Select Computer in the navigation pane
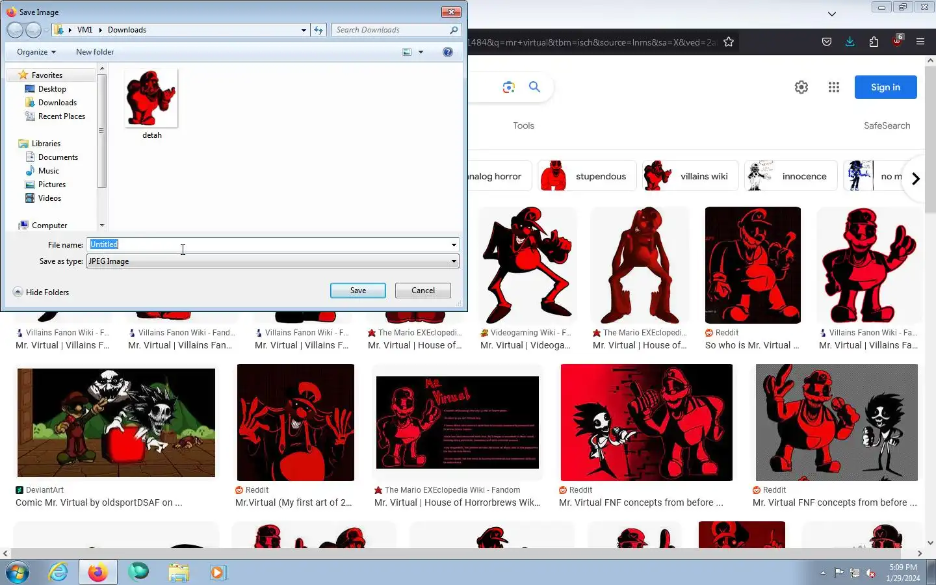 tap(49, 226)
